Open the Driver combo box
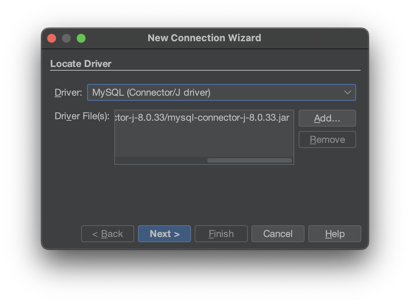410x304 pixels. 221,92
